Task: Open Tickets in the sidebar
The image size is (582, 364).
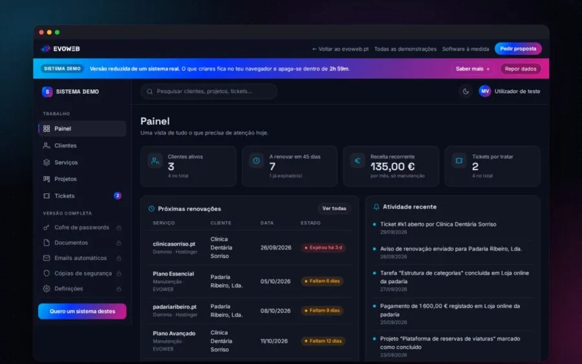Action: pos(82,195)
